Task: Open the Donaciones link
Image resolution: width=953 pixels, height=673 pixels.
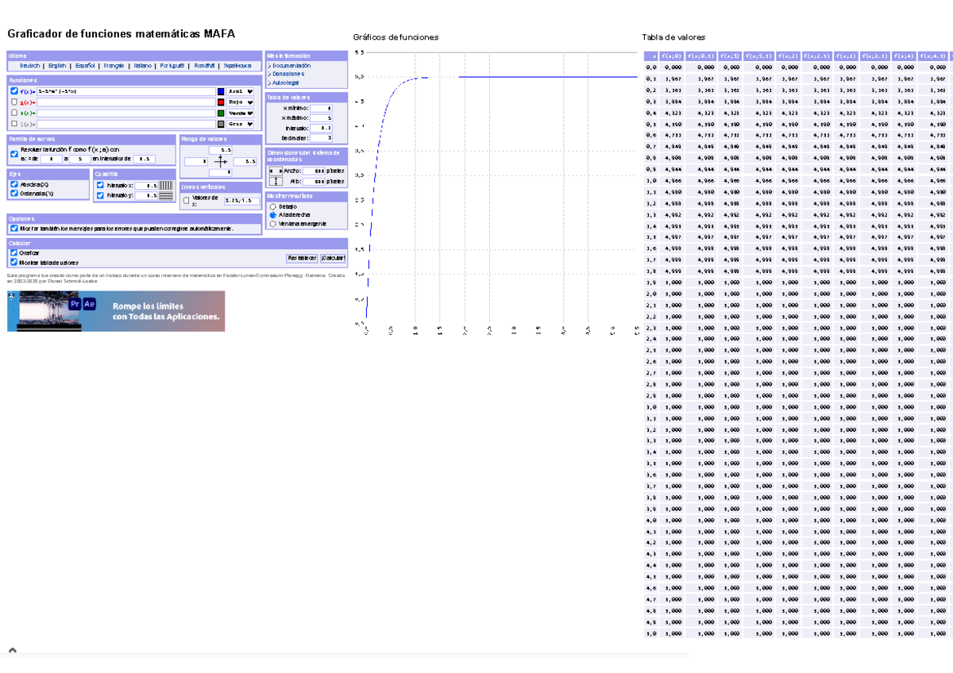Action: point(288,74)
